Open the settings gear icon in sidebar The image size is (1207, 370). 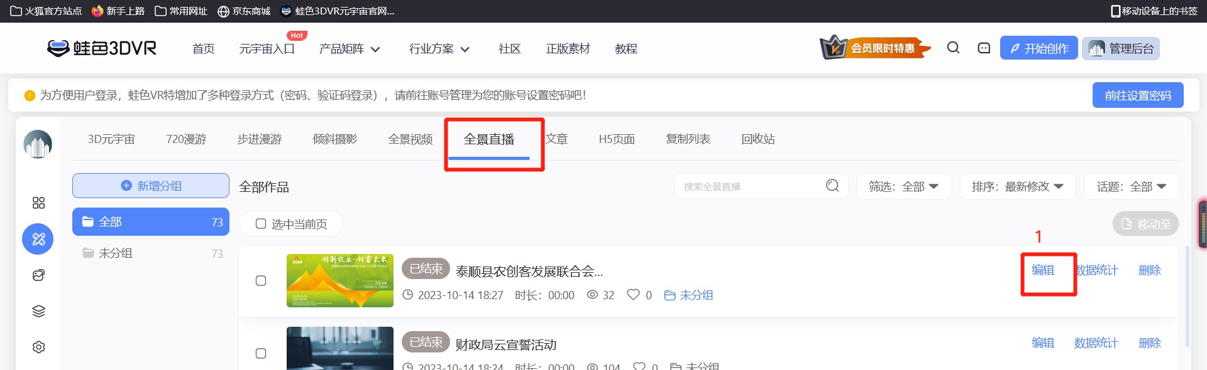[x=38, y=347]
